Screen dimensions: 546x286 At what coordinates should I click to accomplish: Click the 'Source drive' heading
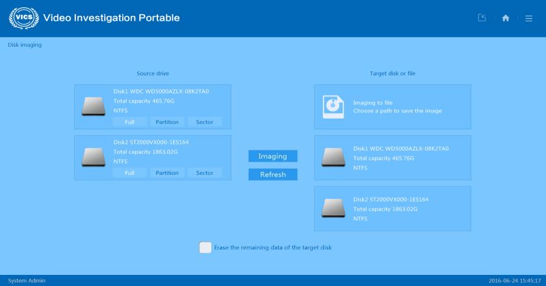point(153,73)
